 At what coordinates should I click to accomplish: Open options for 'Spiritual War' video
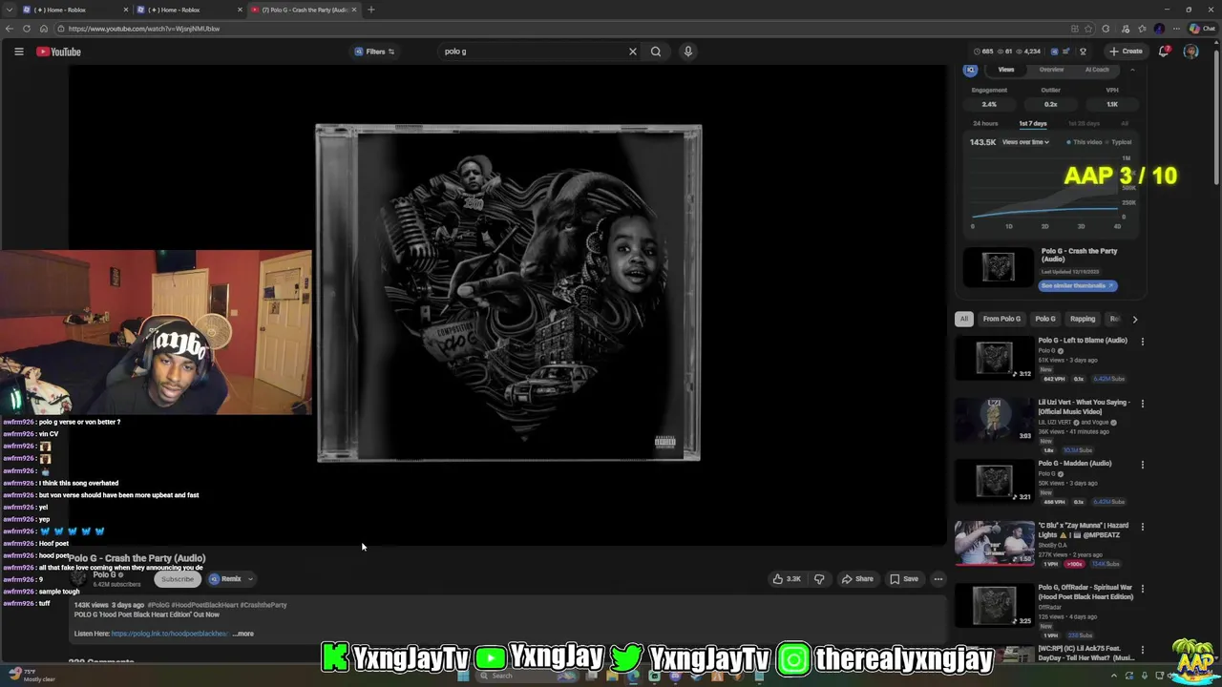[x=1142, y=588]
